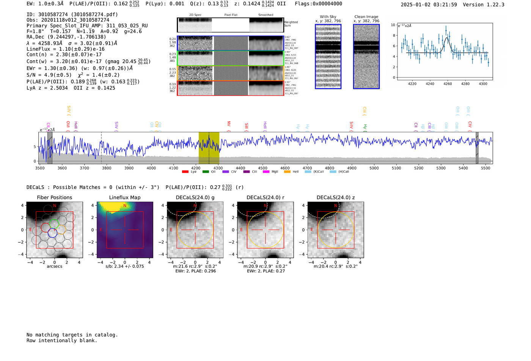Image resolution: width=531 pixels, height=361 pixels.
Task: Open the DECaLS z-band cutout image
Action: 335,230
